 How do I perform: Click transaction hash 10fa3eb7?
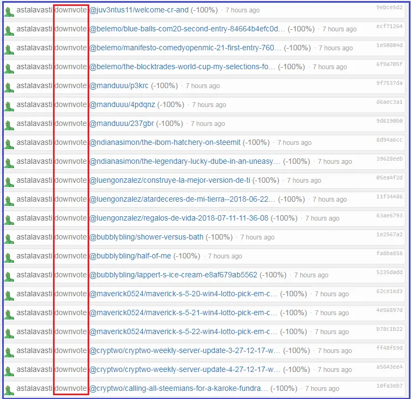[389, 385]
